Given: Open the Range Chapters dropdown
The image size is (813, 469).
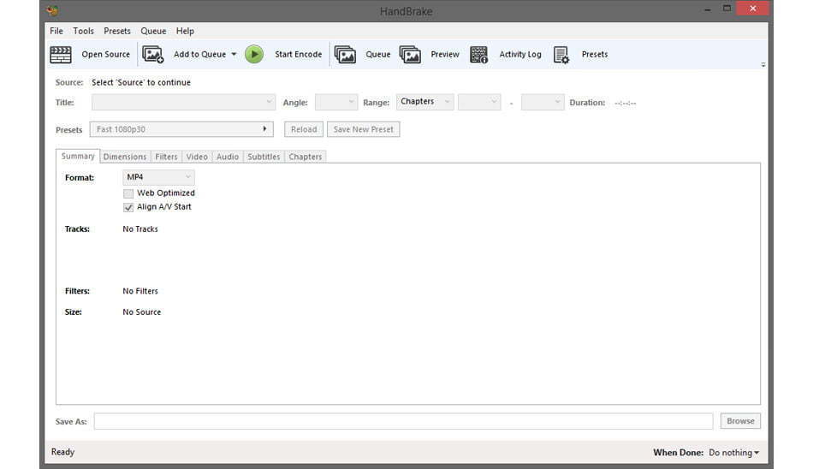Looking at the screenshot, I should tap(425, 102).
